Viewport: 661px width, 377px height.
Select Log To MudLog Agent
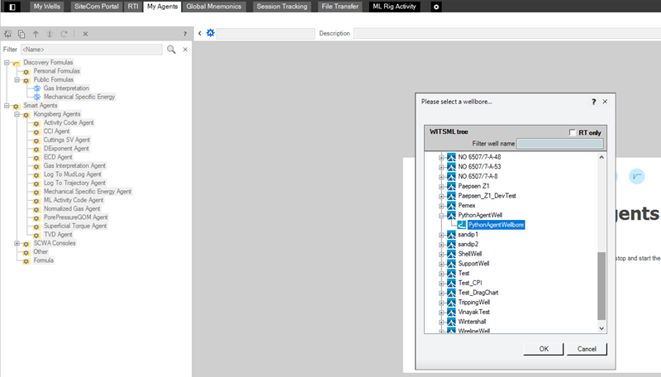click(73, 174)
